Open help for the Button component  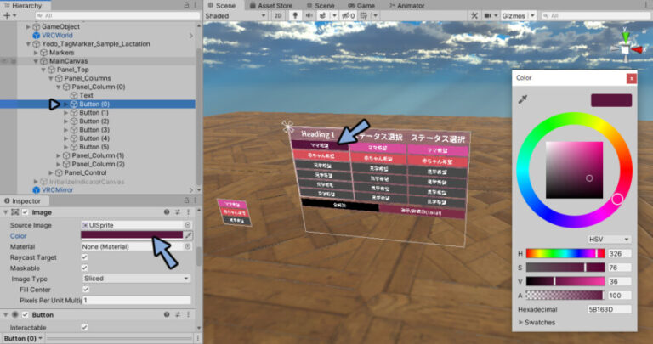[x=167, y=314]
